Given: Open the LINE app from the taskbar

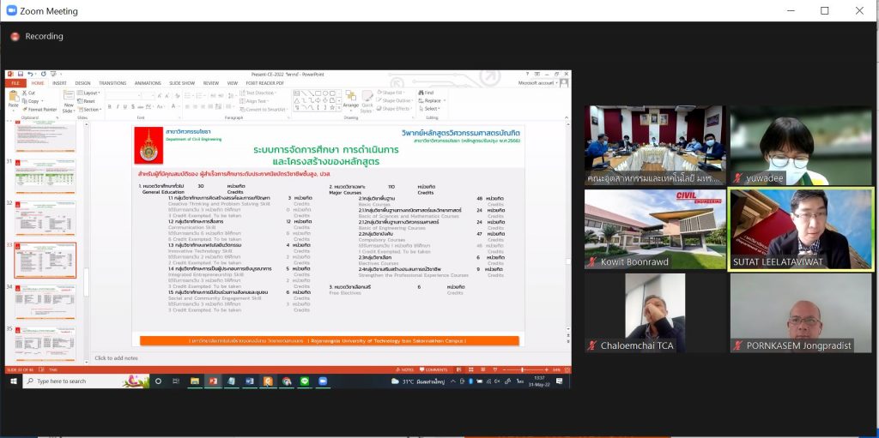Looking at the screenshot, I should (x=305, y=381).
